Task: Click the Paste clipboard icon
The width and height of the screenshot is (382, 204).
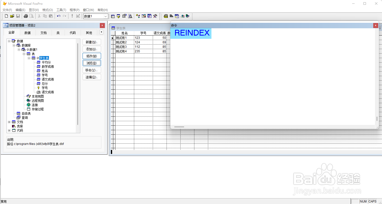Action: [51, 16]
